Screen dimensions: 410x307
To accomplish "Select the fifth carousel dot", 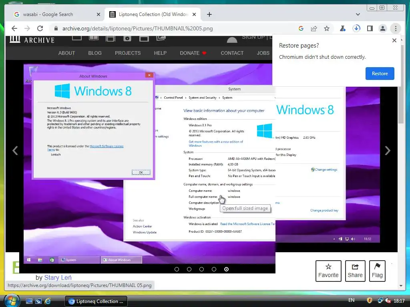I will [227, 269].
